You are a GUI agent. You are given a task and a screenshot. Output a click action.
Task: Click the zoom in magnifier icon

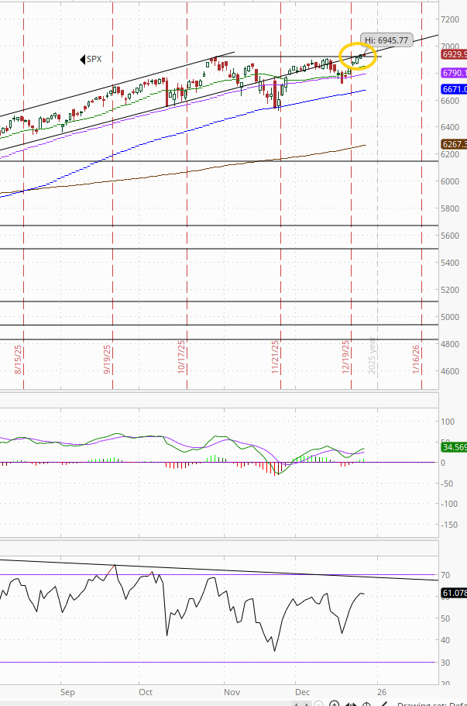[x=335, y=704]
